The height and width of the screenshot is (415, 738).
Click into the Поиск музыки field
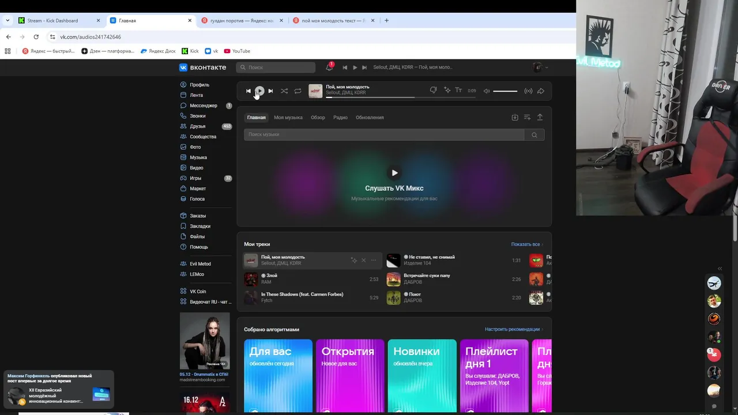pos(384,135)
